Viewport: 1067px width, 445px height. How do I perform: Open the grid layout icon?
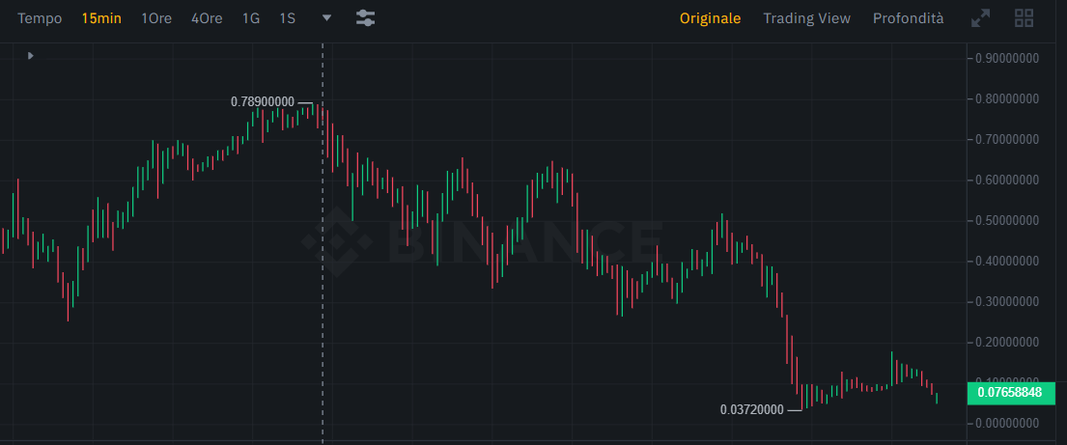click(x=1025, y=18)
